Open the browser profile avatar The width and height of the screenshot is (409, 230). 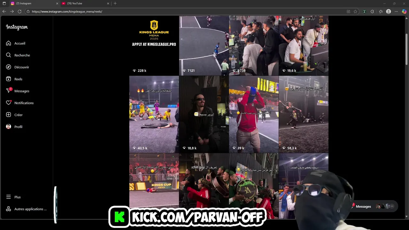[x=389, y=11]
